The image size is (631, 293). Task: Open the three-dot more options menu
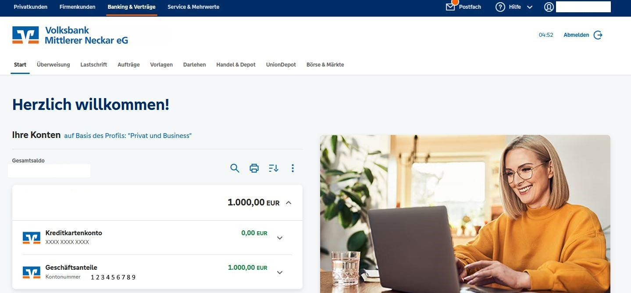[x=293, y=168]
